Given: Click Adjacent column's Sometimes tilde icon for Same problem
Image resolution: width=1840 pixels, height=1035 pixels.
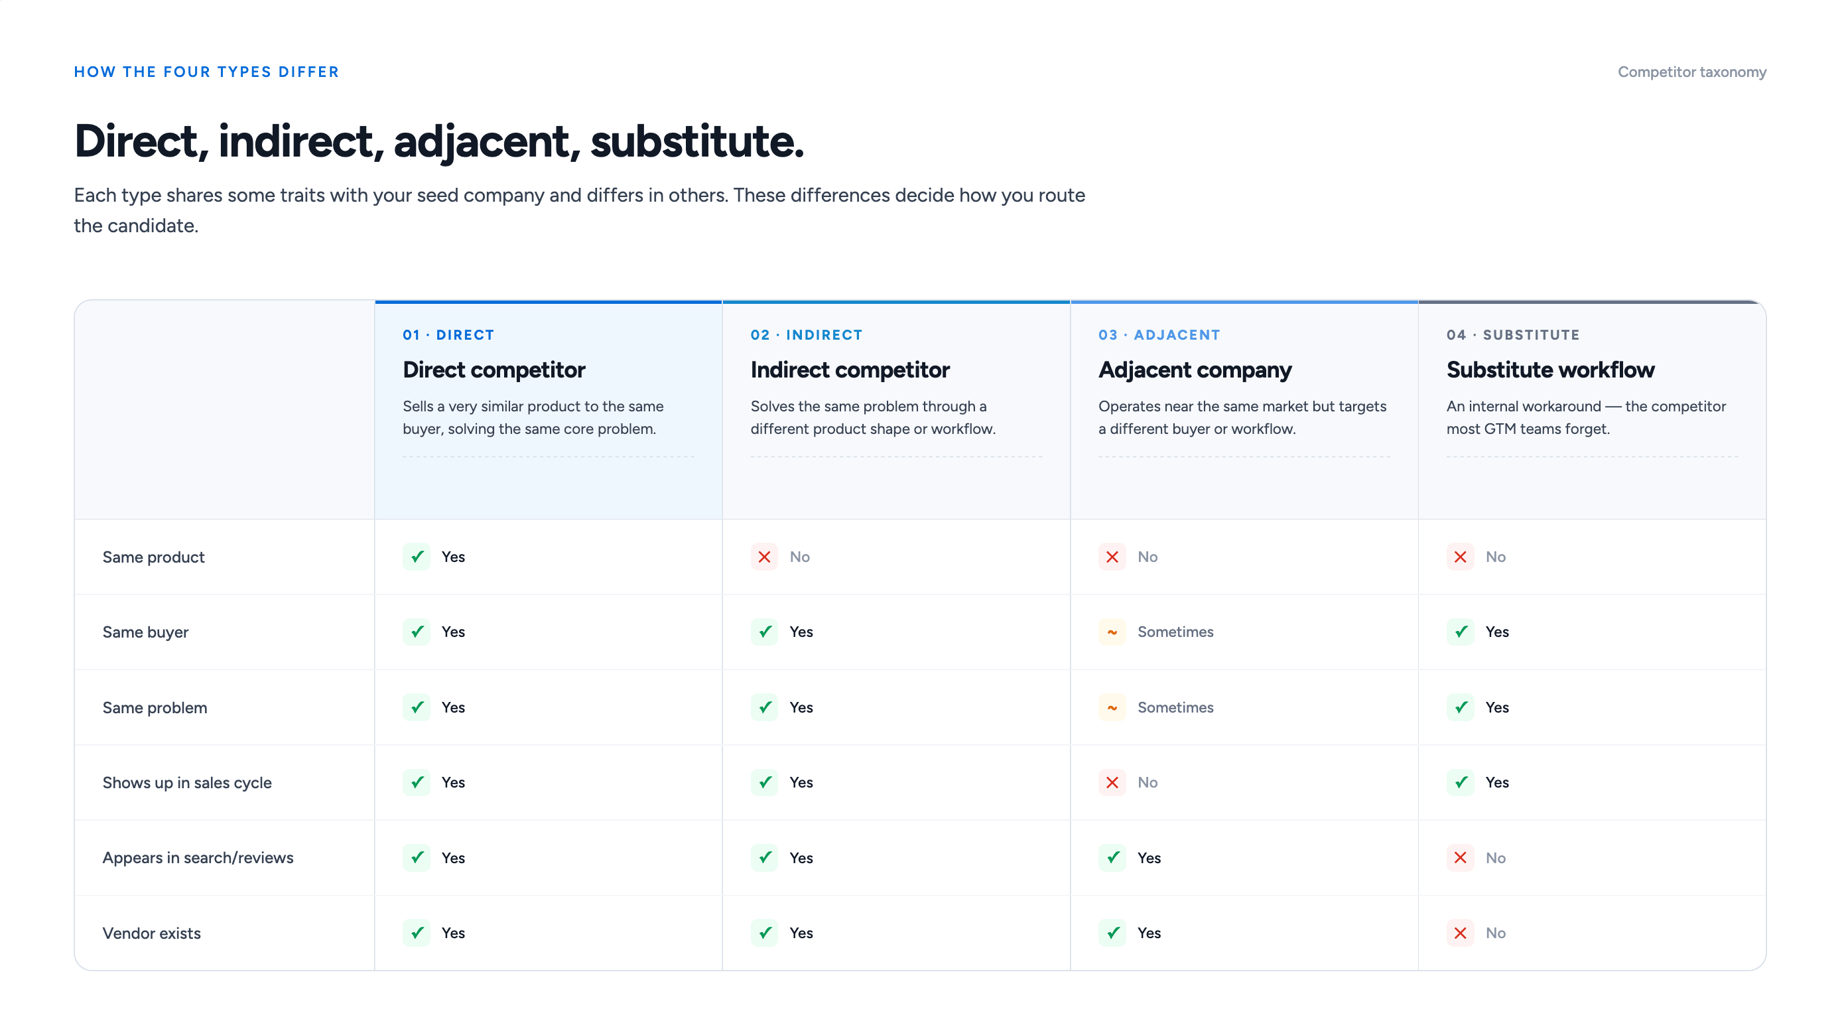Looking at the screenshot, I should pyautogui.click(x=1112, y=707).
